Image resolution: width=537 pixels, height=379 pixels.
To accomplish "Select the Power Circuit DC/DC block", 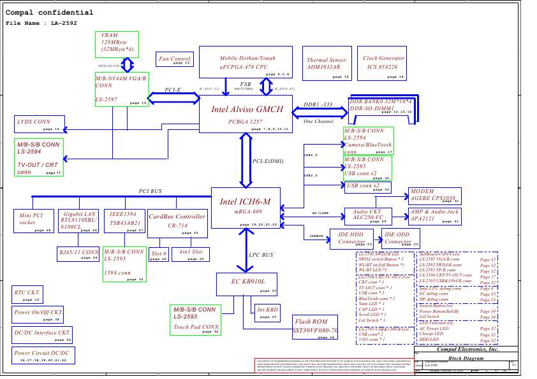I will [43, 355].
